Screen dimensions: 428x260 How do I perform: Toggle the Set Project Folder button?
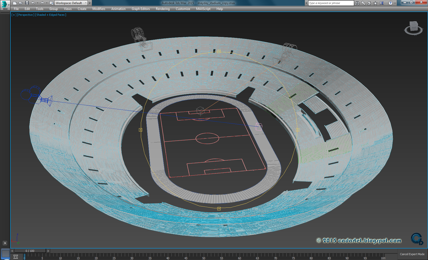pyautogui.click(x=51, y=3)
